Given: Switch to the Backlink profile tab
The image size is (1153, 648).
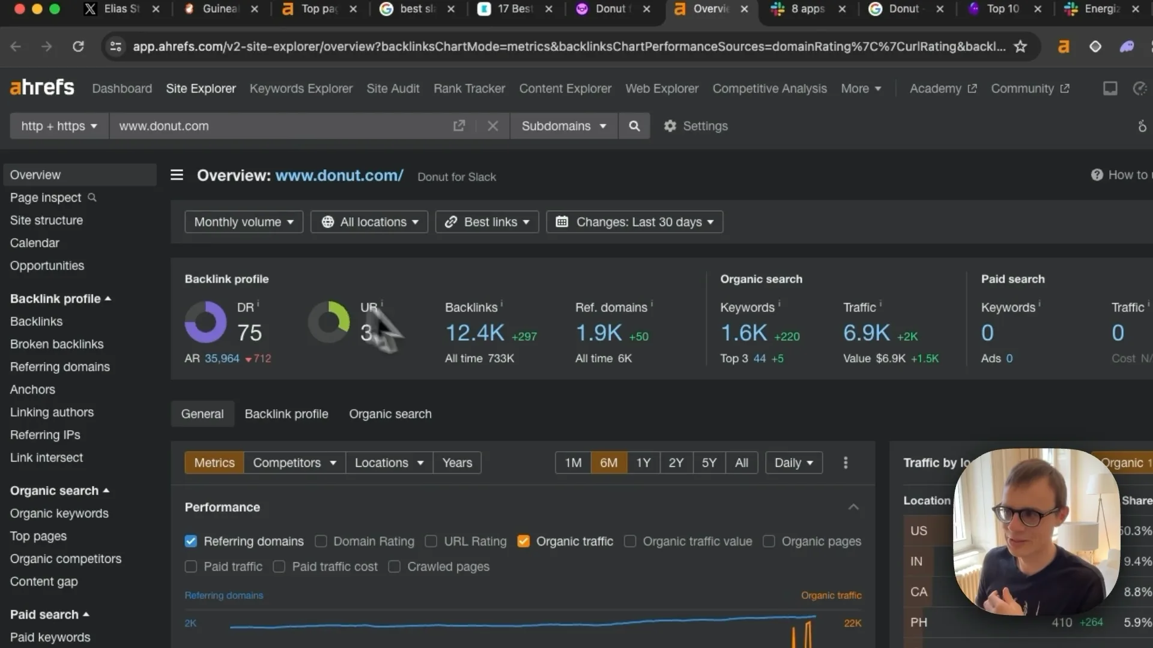Looking at the screenshot, I should (x=286, y=414).
